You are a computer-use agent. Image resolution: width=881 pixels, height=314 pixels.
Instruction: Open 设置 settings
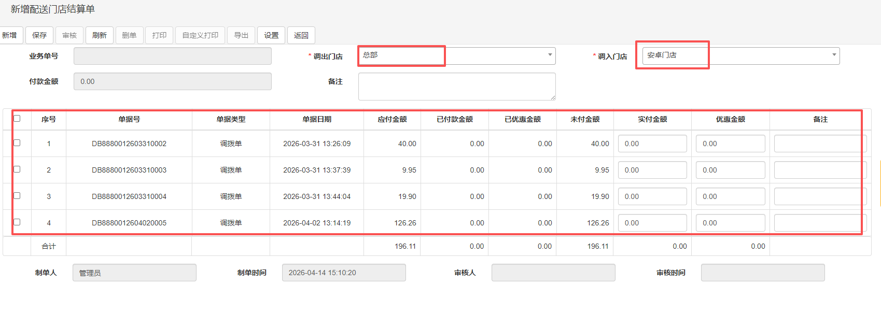271,35
